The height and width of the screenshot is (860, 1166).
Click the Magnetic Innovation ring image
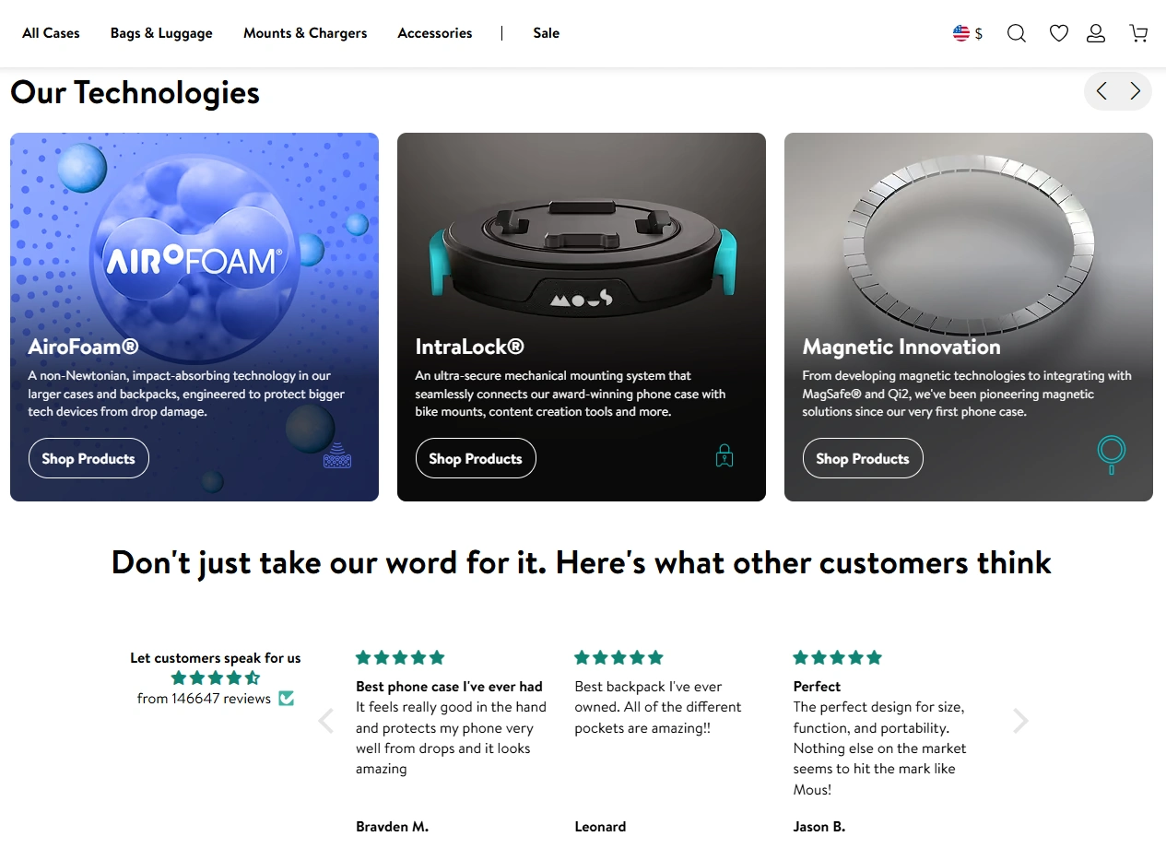pos(968,240)
